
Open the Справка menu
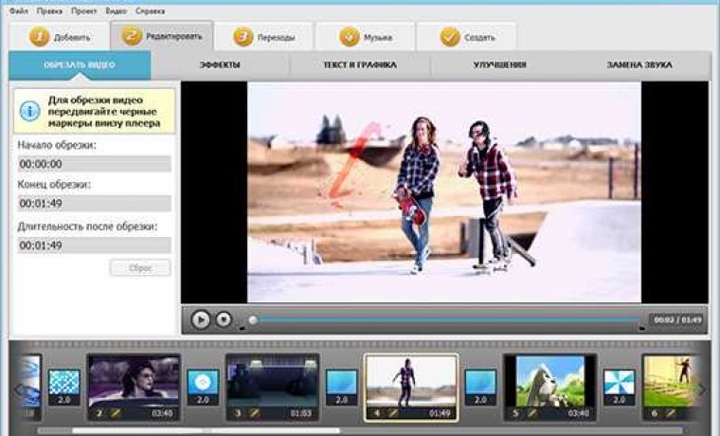point(150,11)
